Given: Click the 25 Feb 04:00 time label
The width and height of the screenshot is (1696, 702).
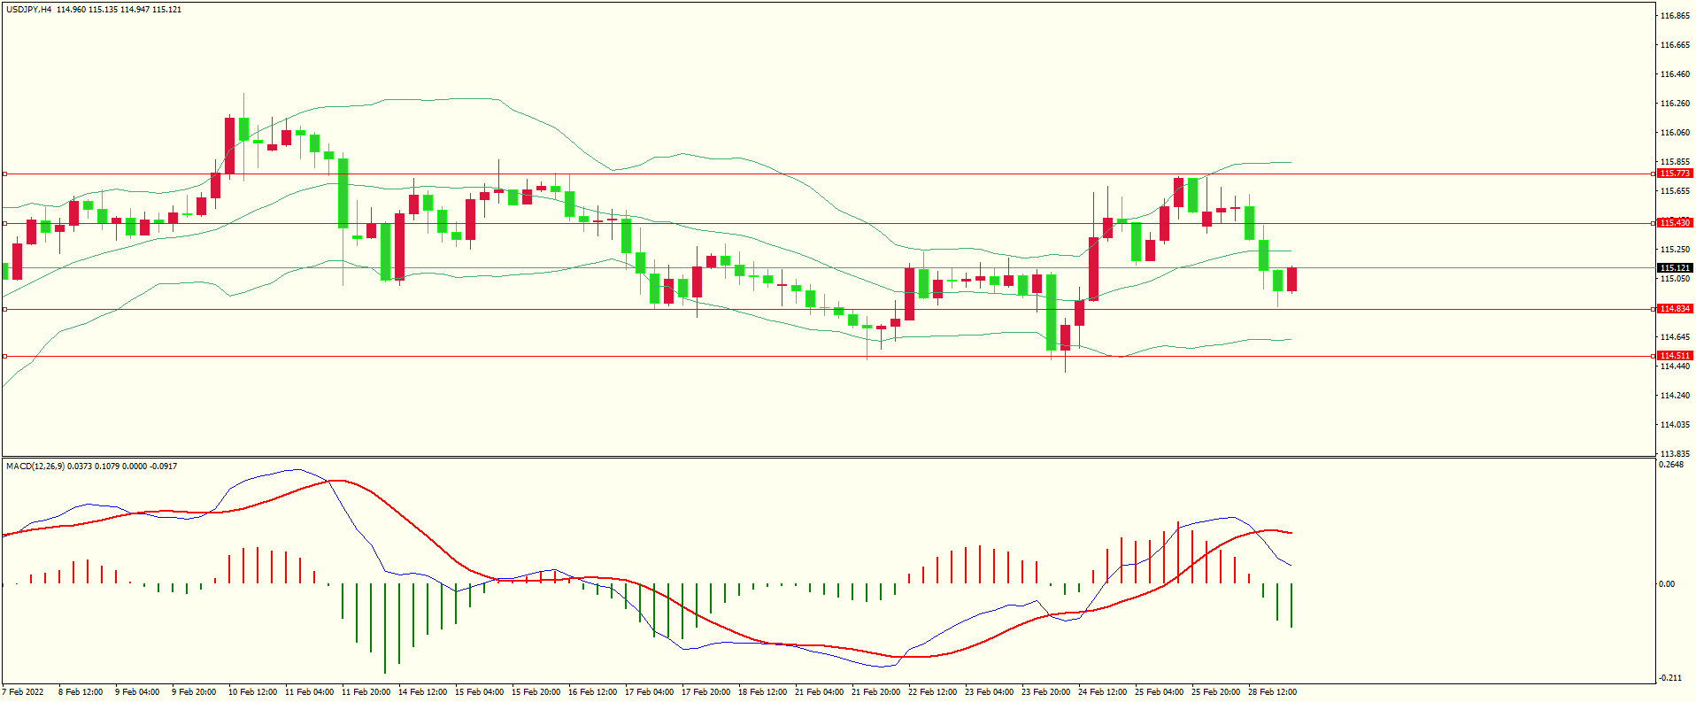Looking at the screenshot, I should pos(1159,692).
